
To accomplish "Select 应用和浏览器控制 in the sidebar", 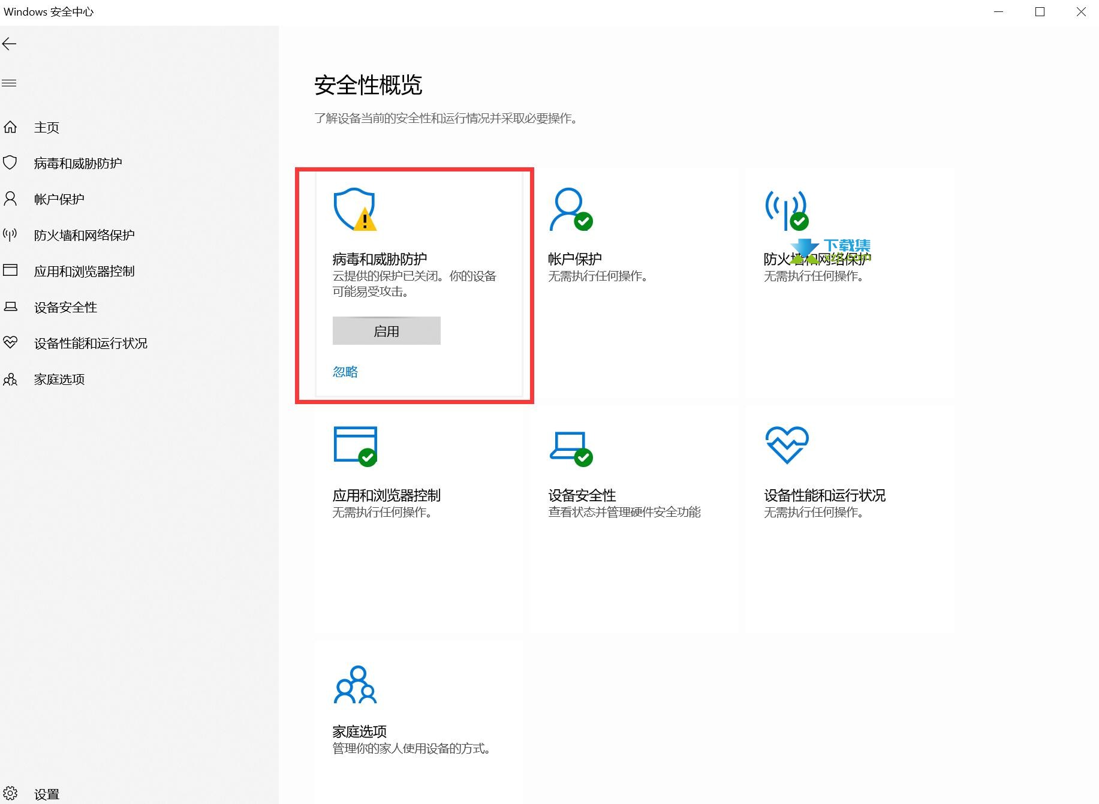I will pos(85,271).
